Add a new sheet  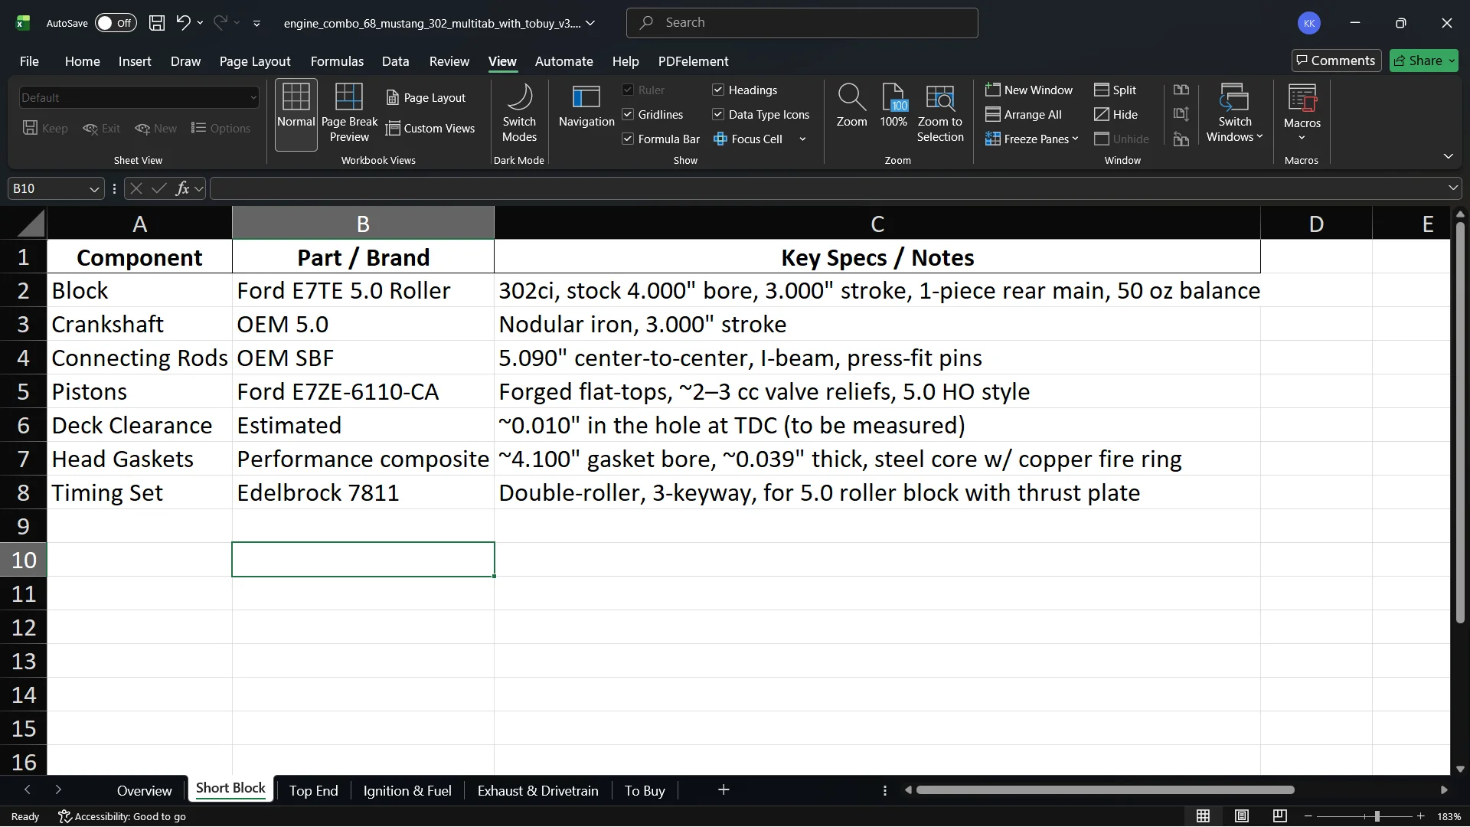pos(724,790)
